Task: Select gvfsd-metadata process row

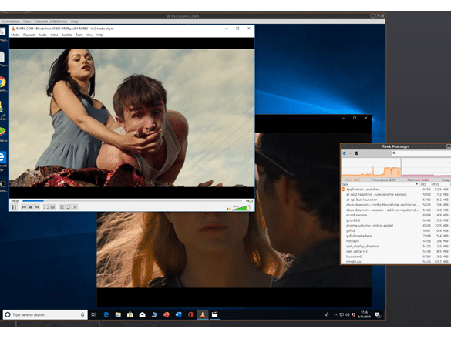Action: point(395,236)
